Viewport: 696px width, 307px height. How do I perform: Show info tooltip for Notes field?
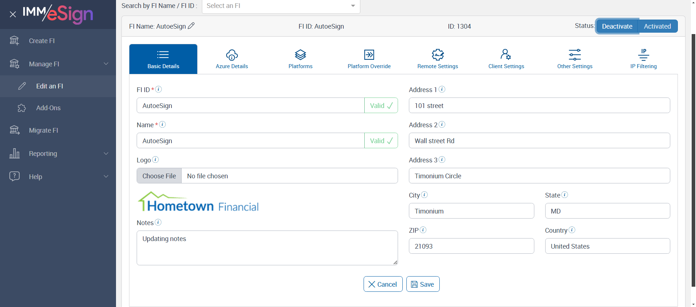click(158, 222)
